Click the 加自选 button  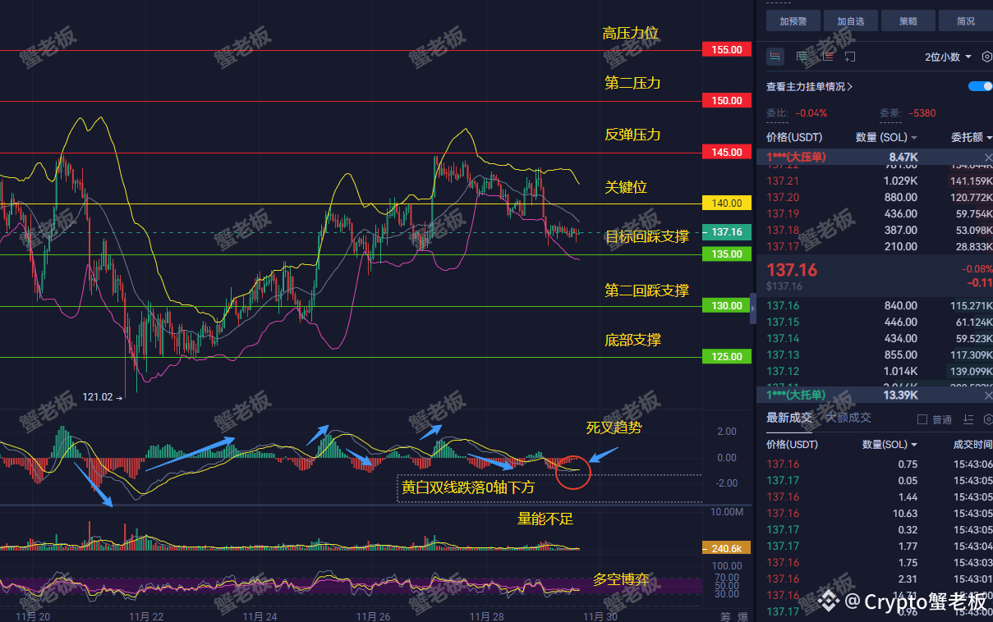click(x=851, y=21)
